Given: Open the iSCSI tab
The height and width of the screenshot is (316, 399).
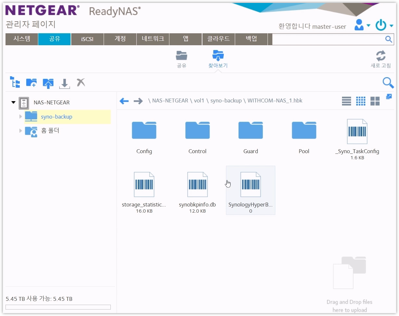Looking at the screenshot, I should click(87, 39).
